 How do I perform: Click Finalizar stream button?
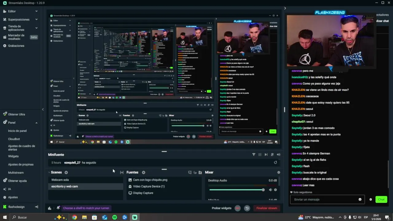(267, 208)
